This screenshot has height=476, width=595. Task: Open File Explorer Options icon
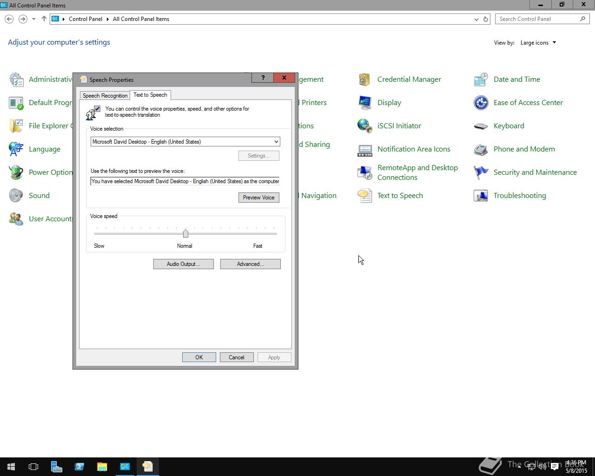16,126
